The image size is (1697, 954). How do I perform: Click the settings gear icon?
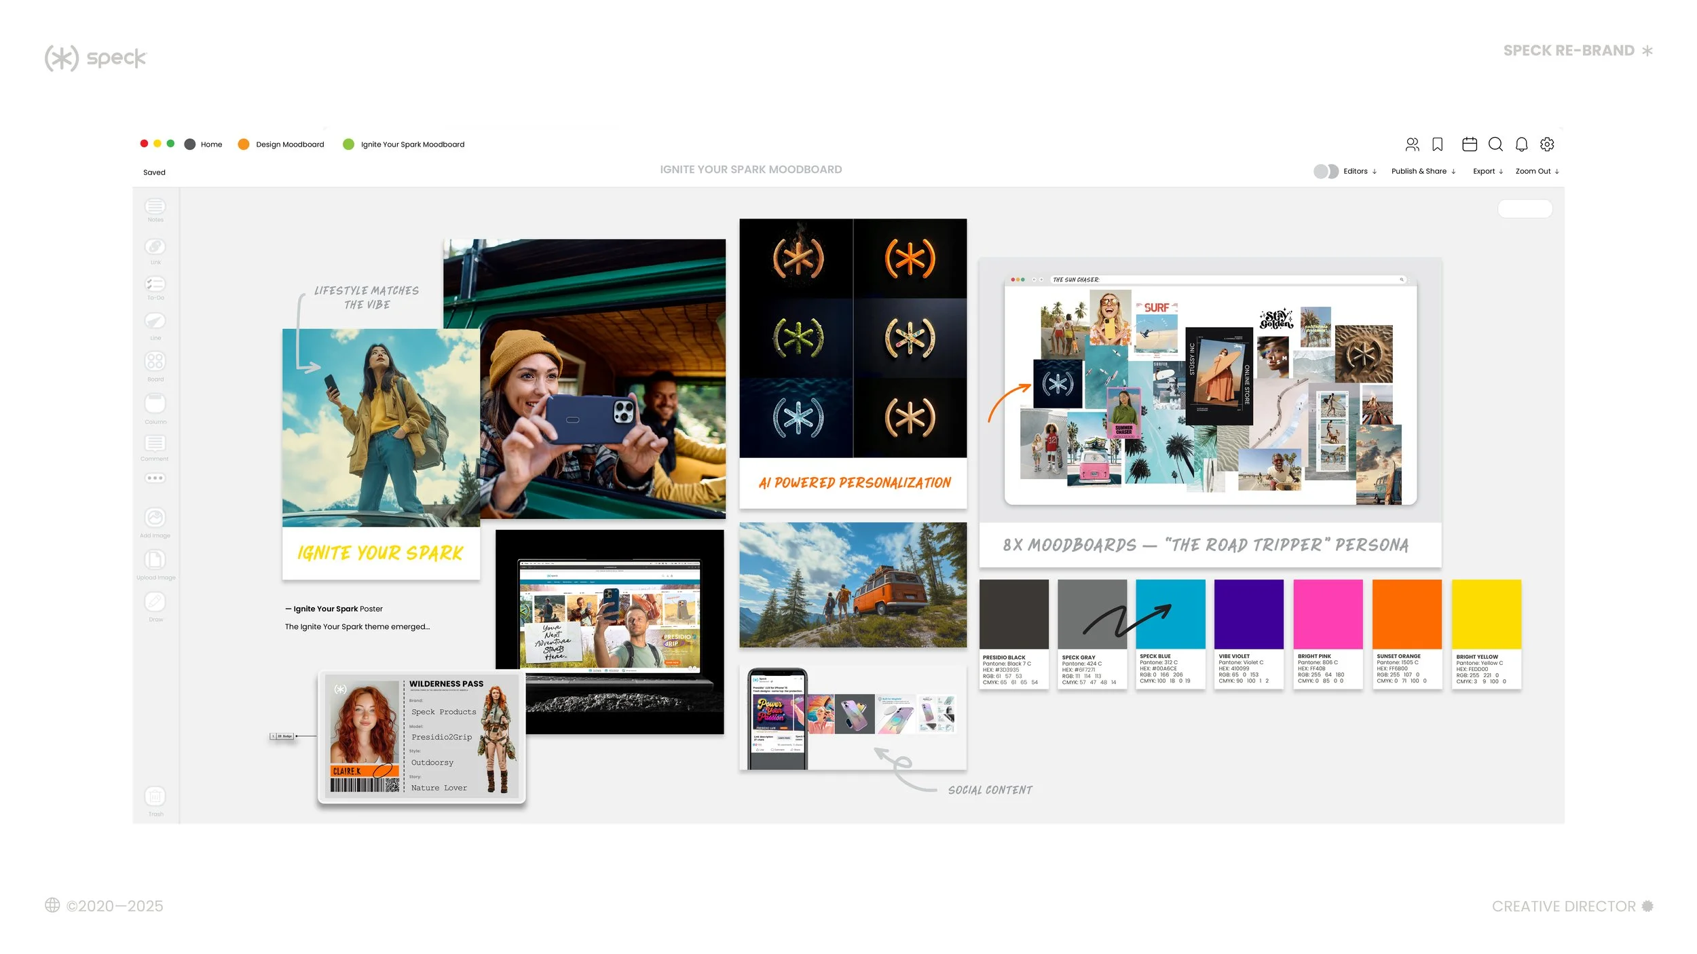pyautogui.click(x=1547, y=145)
